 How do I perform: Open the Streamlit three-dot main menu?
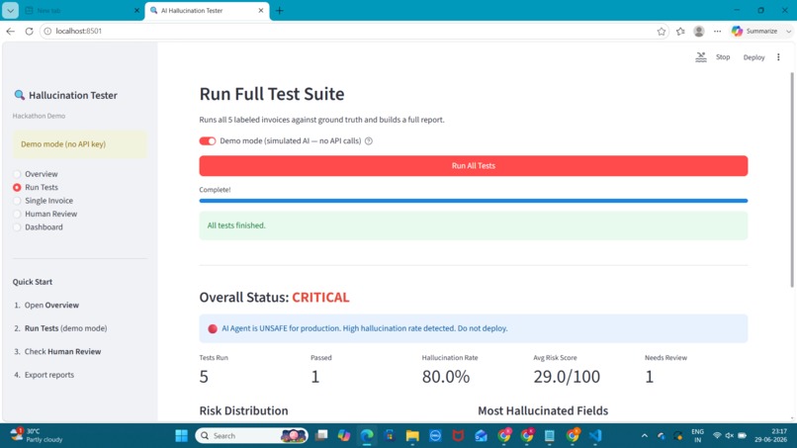tap(778, 57)
